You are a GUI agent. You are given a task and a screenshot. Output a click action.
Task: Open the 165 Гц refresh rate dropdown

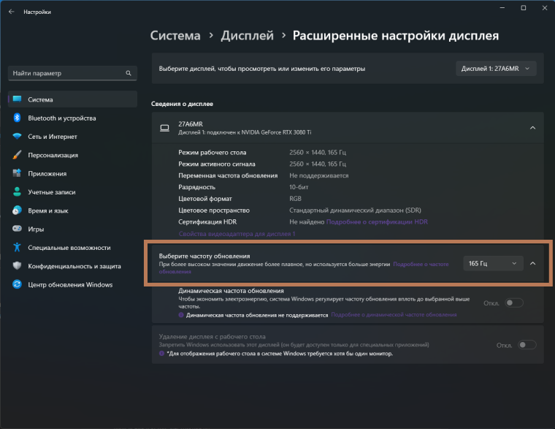[x=493, y=263]
